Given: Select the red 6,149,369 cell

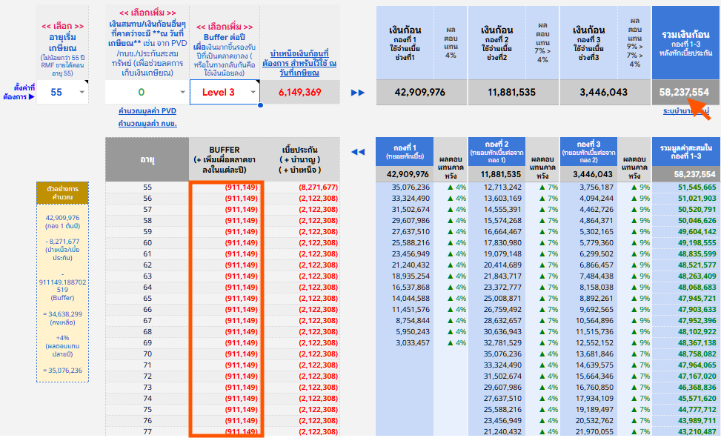Looking at the screenshot, I should click(x=300, y=93).
